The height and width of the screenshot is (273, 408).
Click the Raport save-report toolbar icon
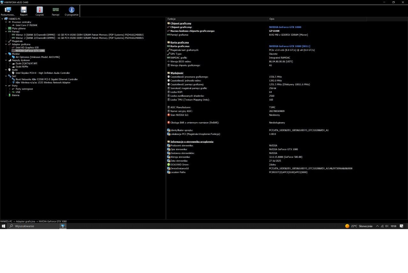click(24, 10)
